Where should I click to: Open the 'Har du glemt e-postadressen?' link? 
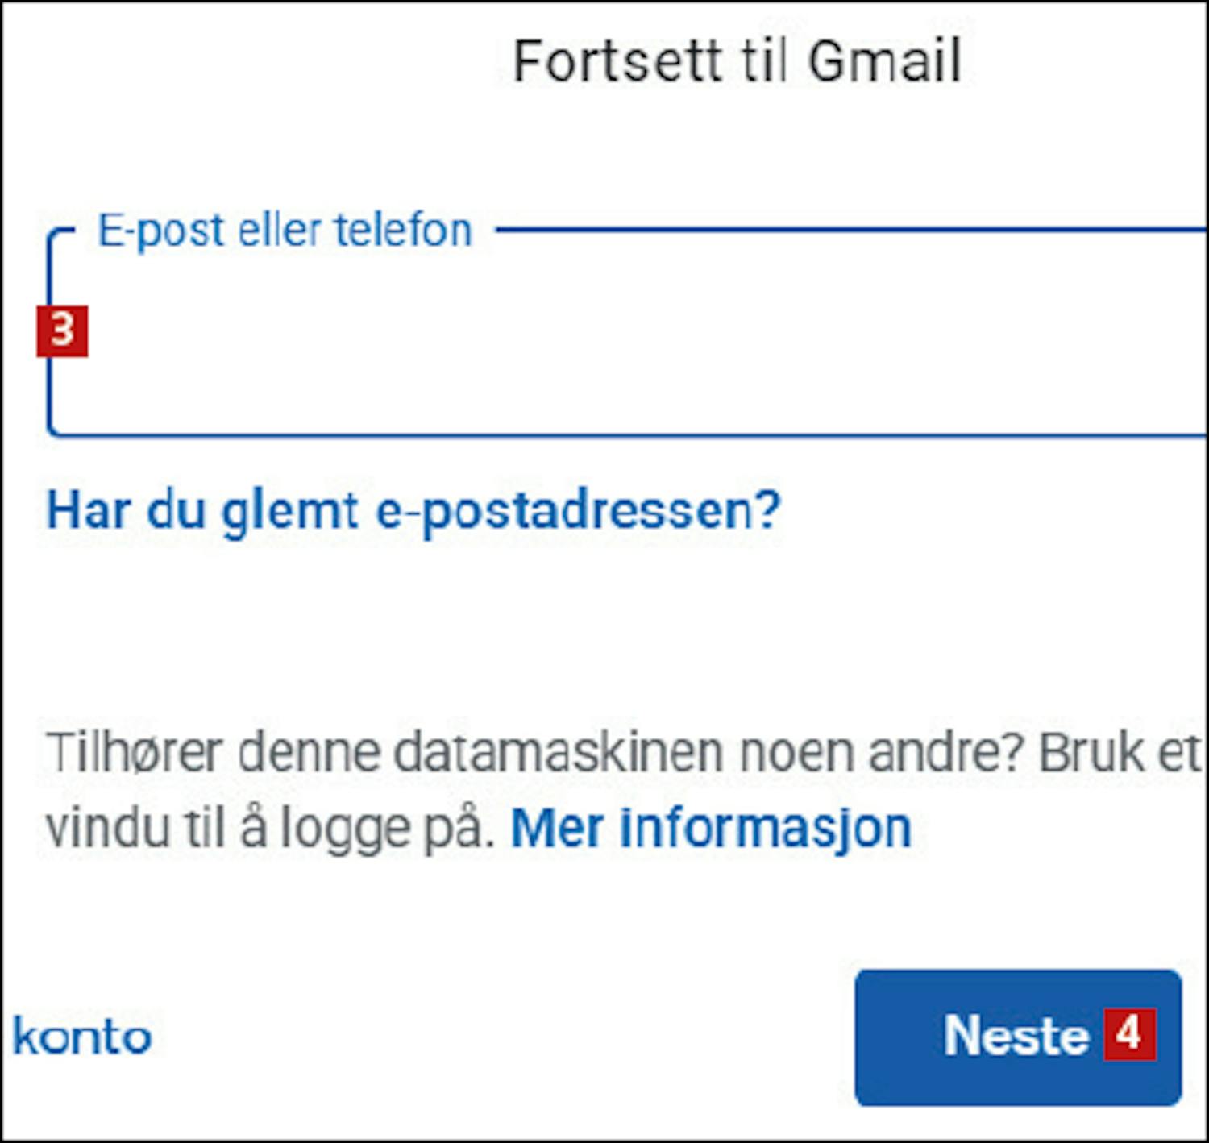(413, 511)
